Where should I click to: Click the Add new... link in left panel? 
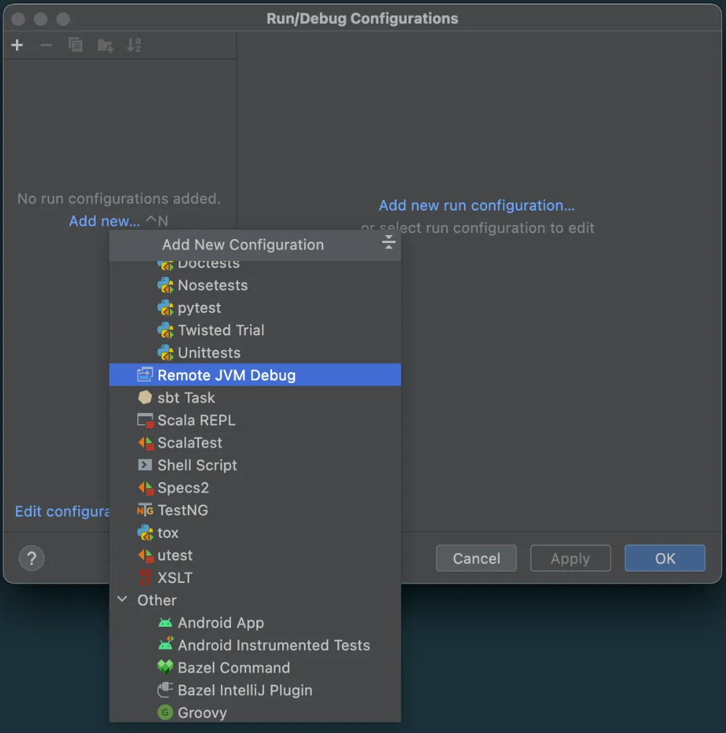click(x=104, y=221)
